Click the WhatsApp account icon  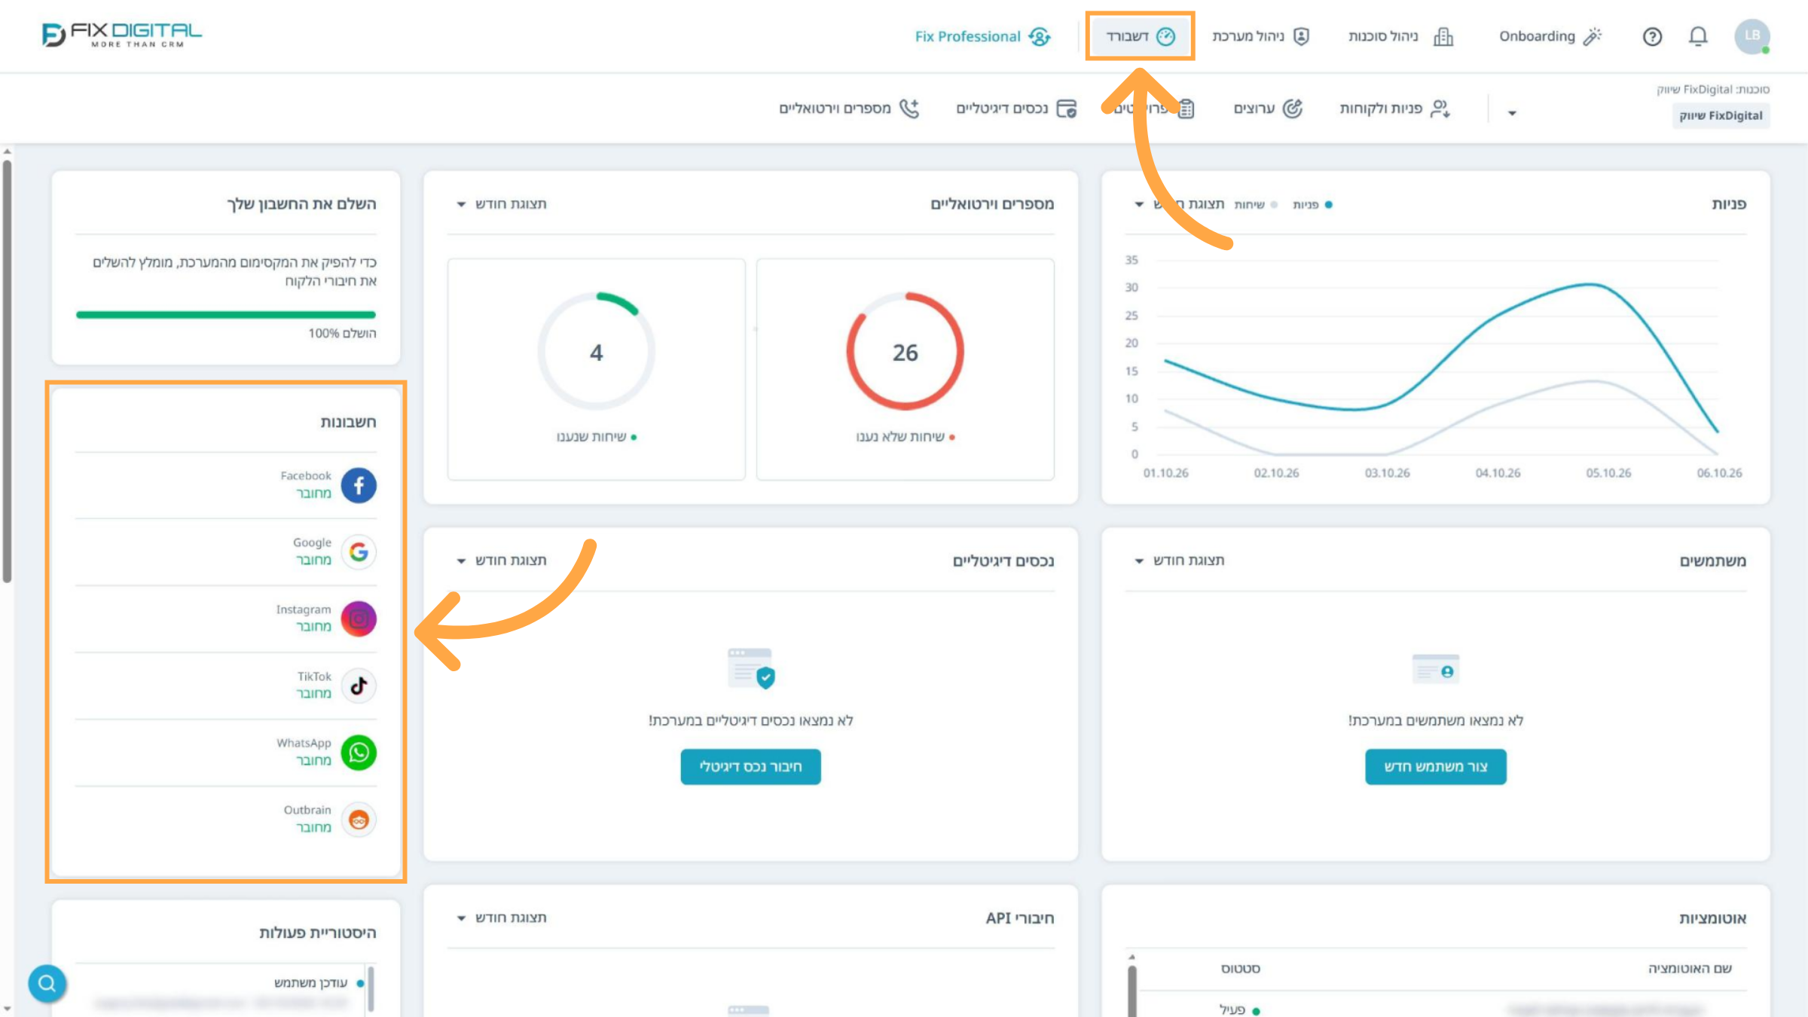359,753
